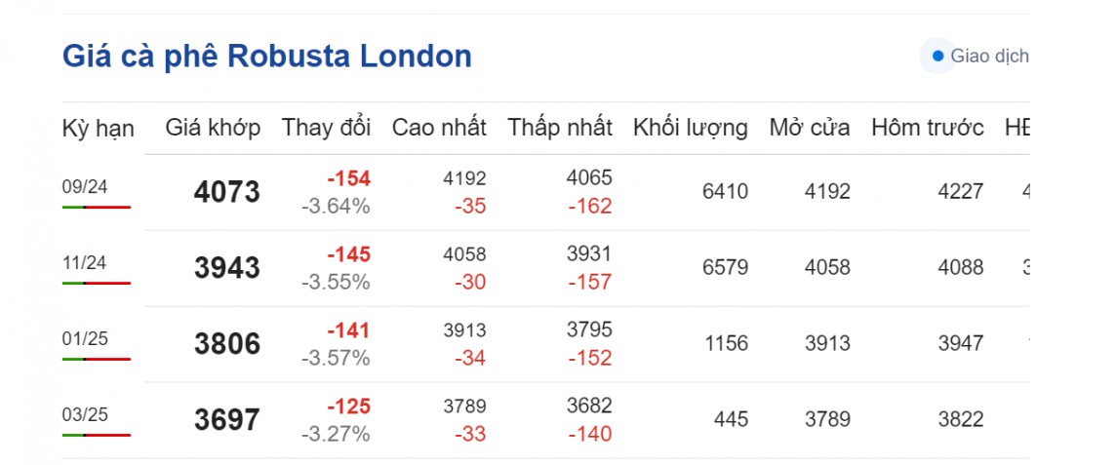Select the 09/24 contract term

[85, 186]
